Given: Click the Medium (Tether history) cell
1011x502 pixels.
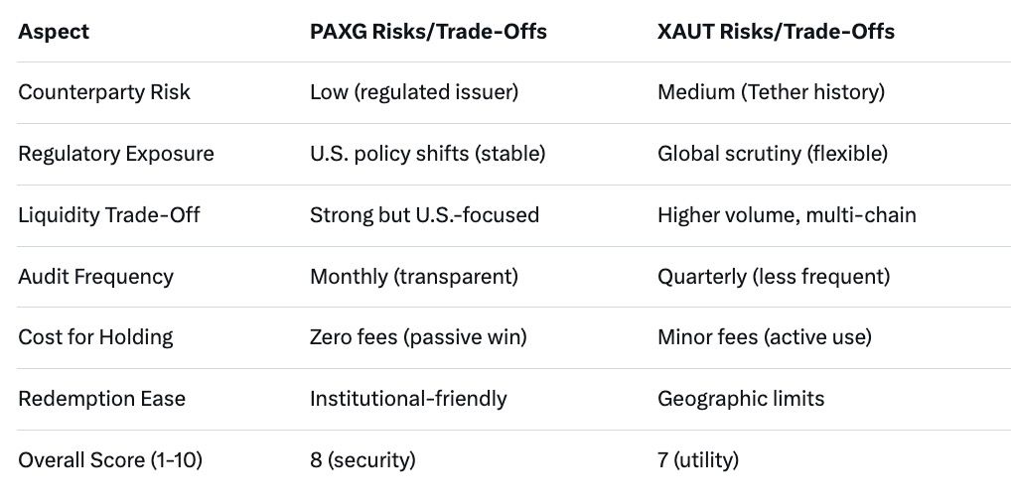Looking at the screenshot, I should tap(771, 92).
